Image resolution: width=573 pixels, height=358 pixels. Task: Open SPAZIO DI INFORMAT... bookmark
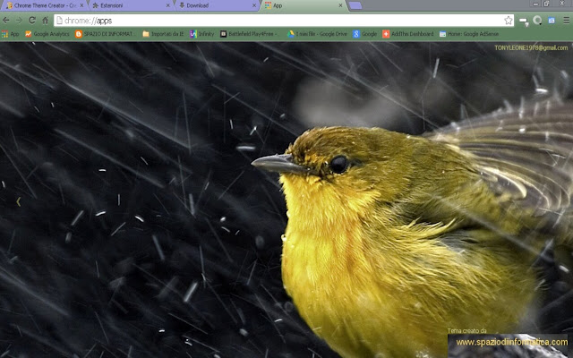105,34
